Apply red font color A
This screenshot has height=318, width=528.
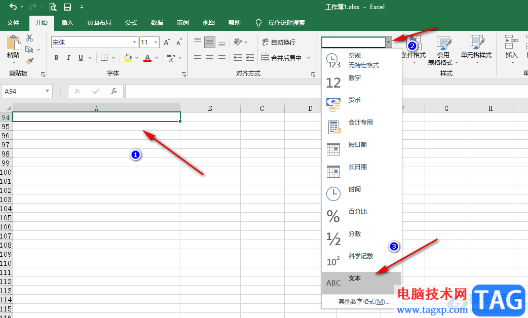click(x=147, y=58)
